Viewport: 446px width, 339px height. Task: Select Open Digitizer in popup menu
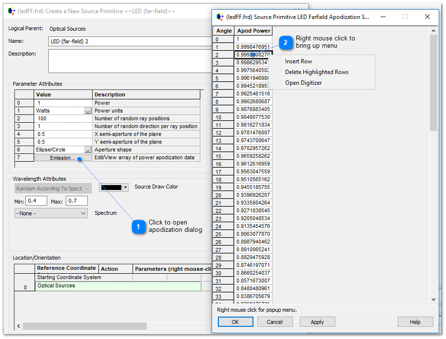pyautogui.click(x=303, y=83)
